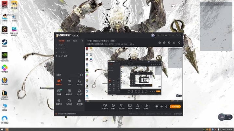Open Steam desktop shortcut
Screen dimensions: 234x131
pos(5,43)
